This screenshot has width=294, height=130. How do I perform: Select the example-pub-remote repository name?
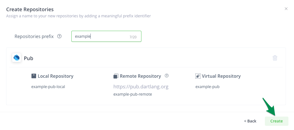click(x=133, y=94)
